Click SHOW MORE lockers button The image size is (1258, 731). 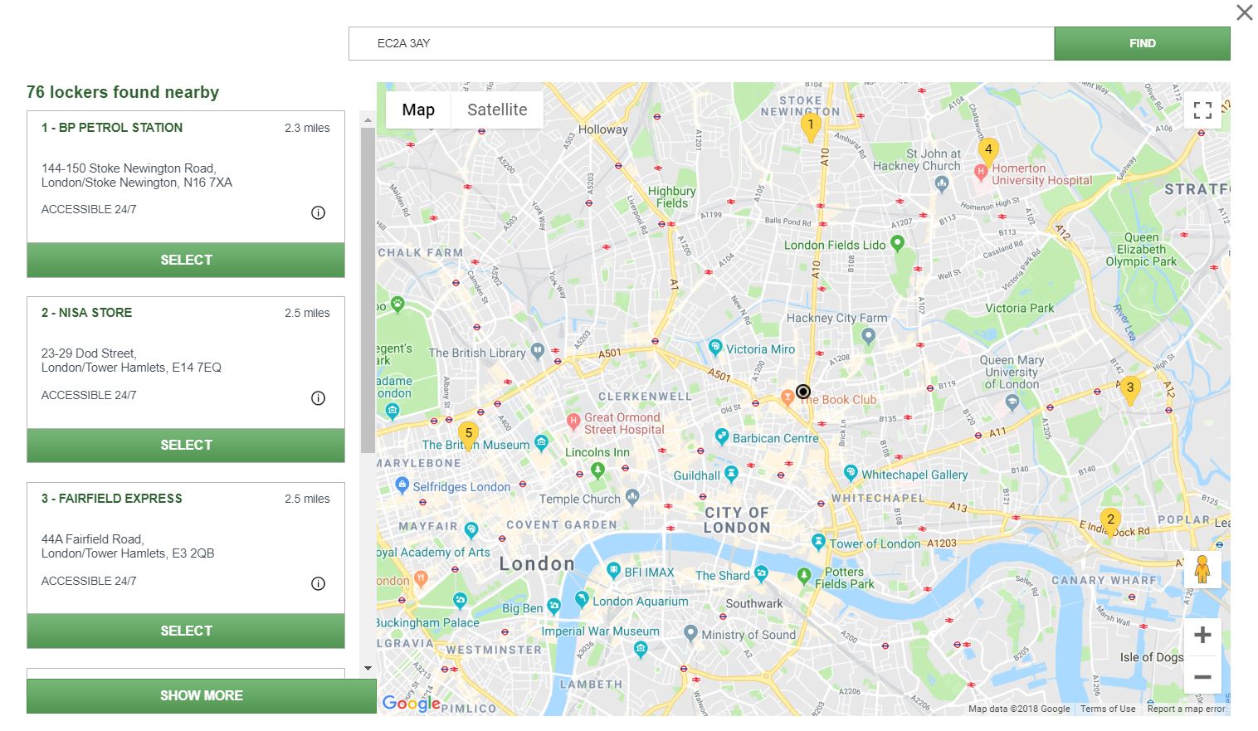tap(202, 695)
